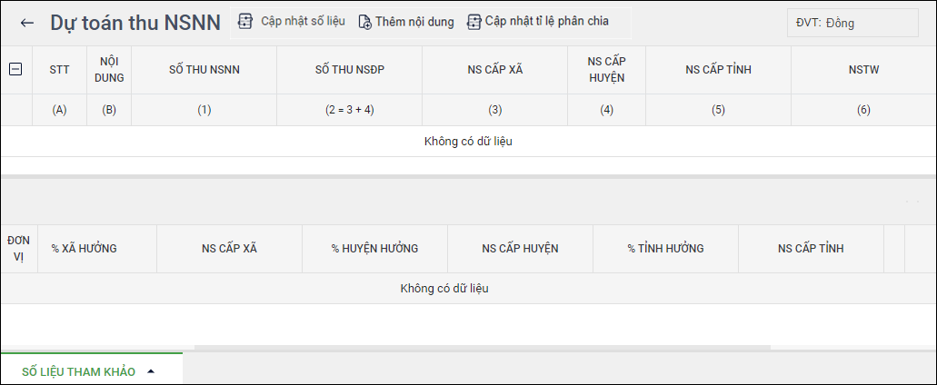Click the % XÃ HƯỞNG column header
The height and width of the screenshot is (385, 937).
pyautogui.click(x=84, y=249)
